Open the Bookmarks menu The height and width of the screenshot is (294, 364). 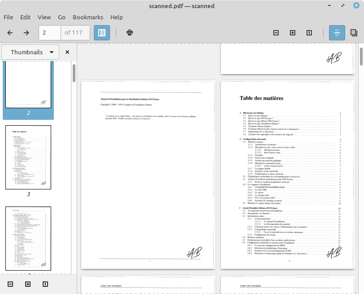pyautogui.click(x=88, y=18)
